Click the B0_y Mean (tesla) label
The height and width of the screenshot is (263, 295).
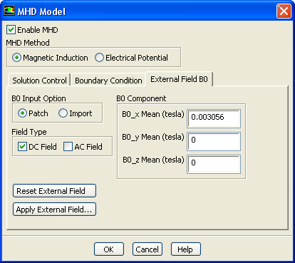coord(153,137)
